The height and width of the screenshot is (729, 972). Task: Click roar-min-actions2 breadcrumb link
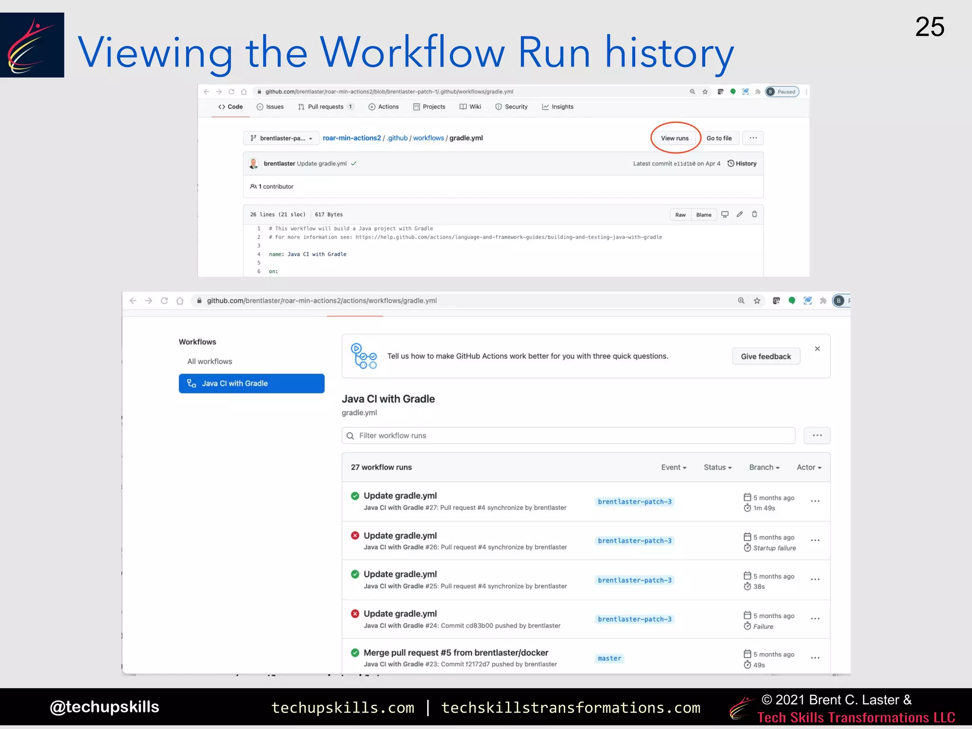(x=352, y=138)
